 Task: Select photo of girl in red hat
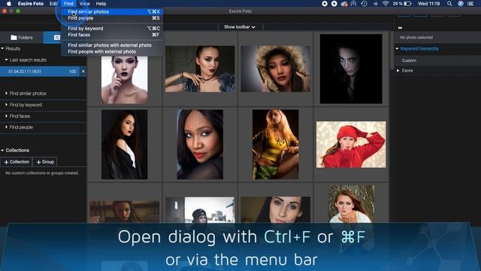[x=351, y=145]
